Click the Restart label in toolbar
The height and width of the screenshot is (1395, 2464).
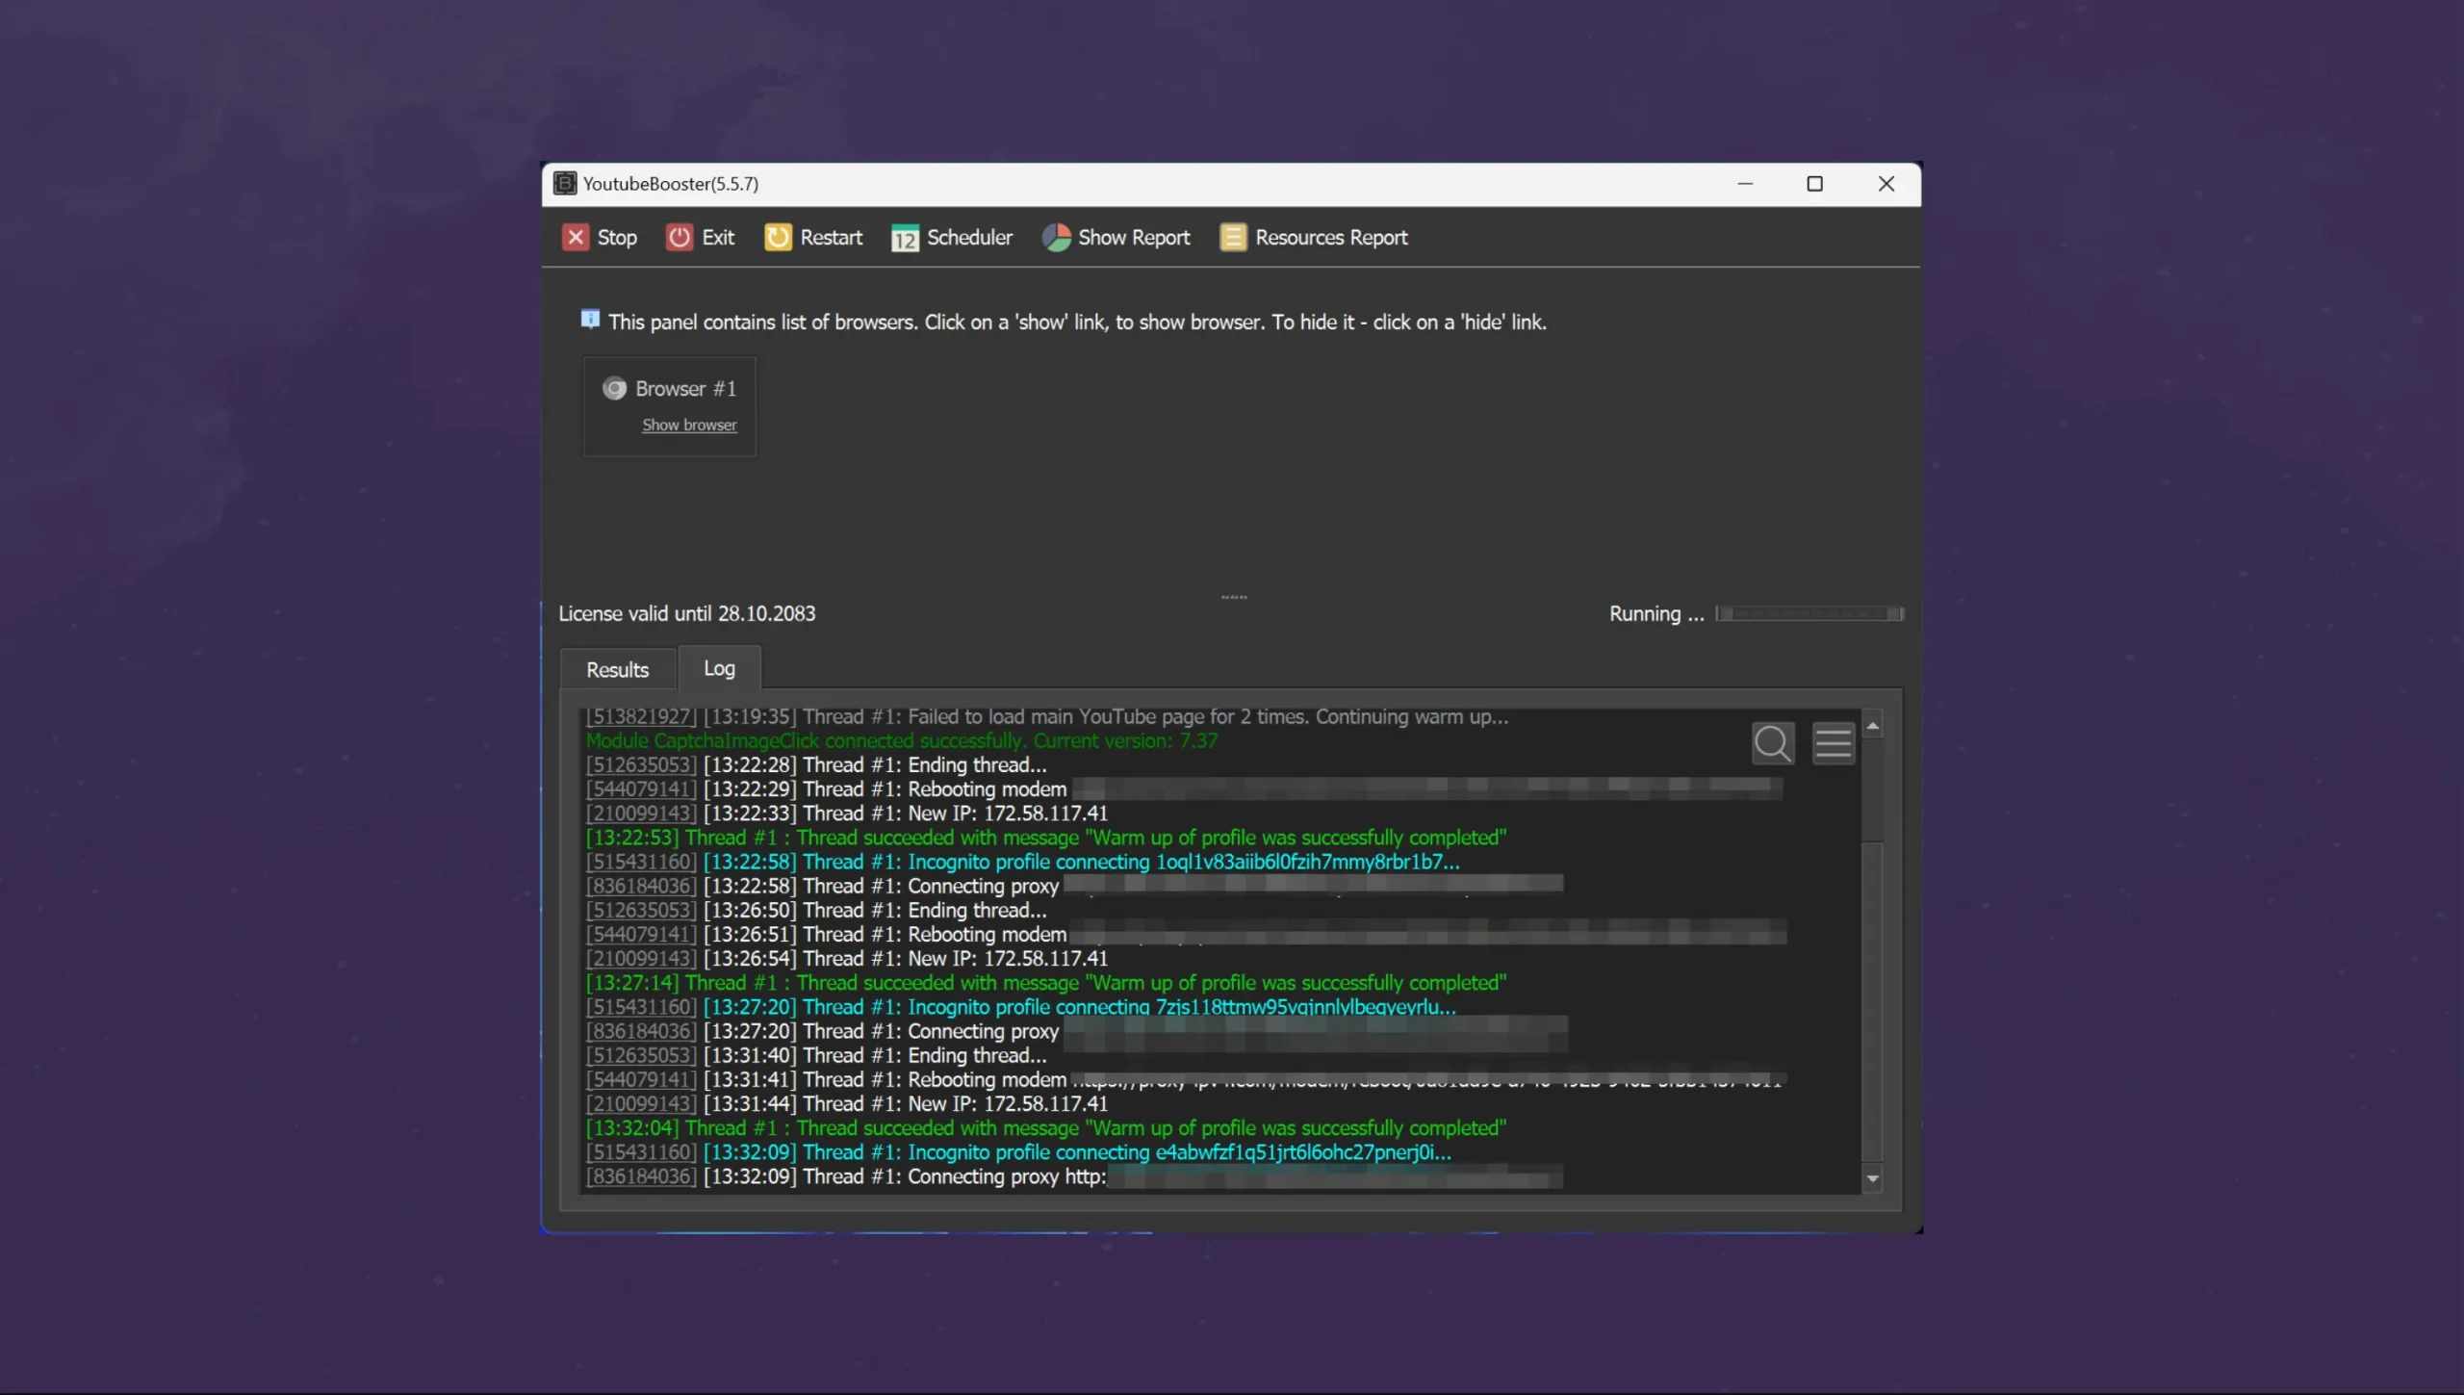click(x=832, y=238)
